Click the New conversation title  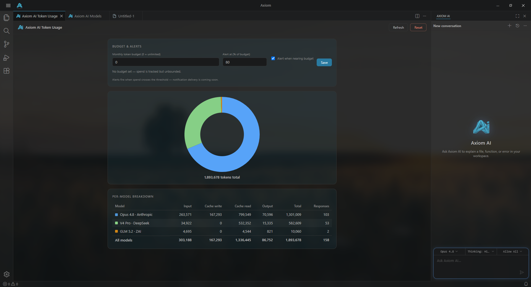click(447, 26)
